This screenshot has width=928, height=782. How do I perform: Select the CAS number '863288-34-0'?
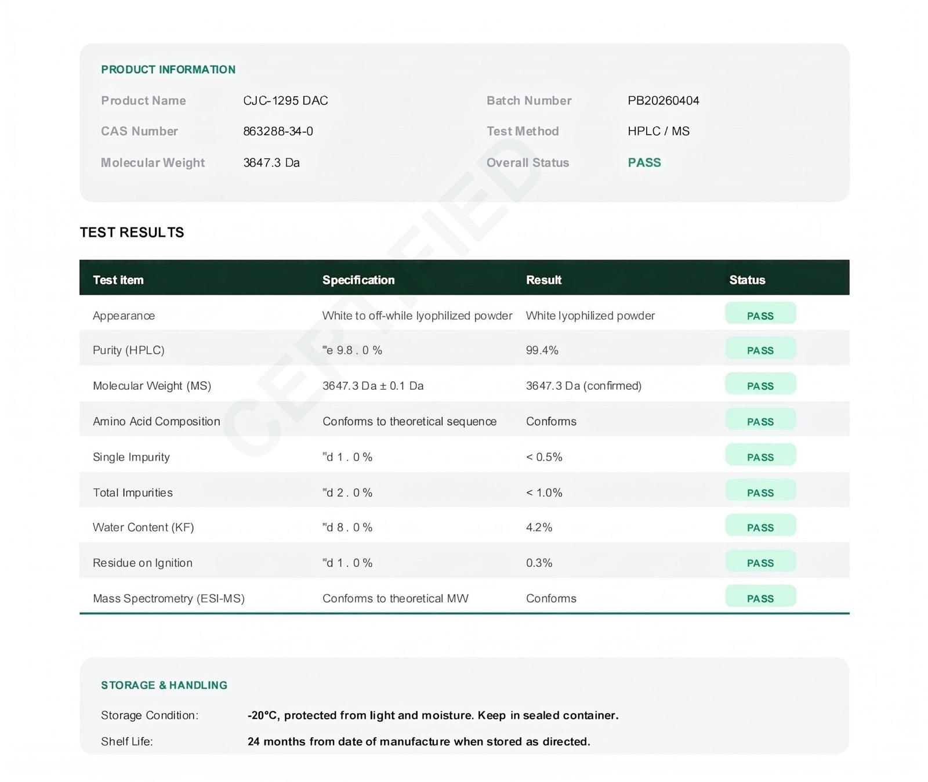click(278, 131)
